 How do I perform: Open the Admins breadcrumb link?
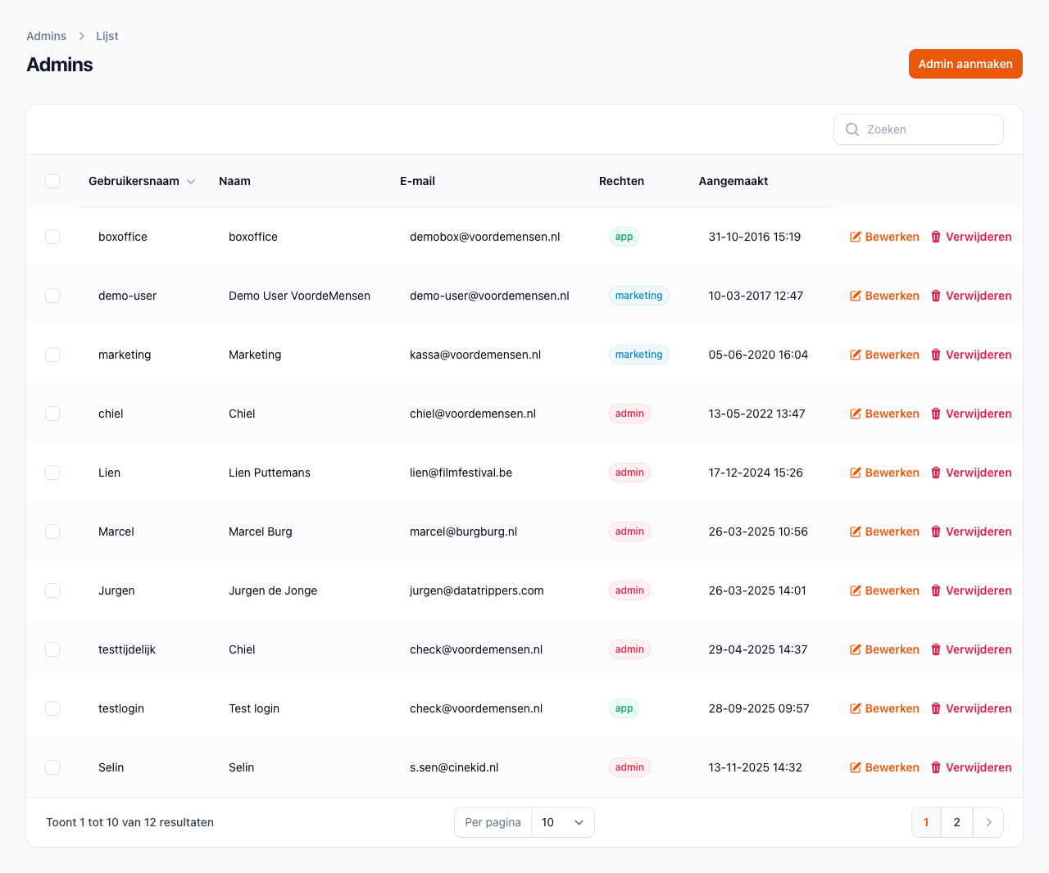tap(46, 36)
